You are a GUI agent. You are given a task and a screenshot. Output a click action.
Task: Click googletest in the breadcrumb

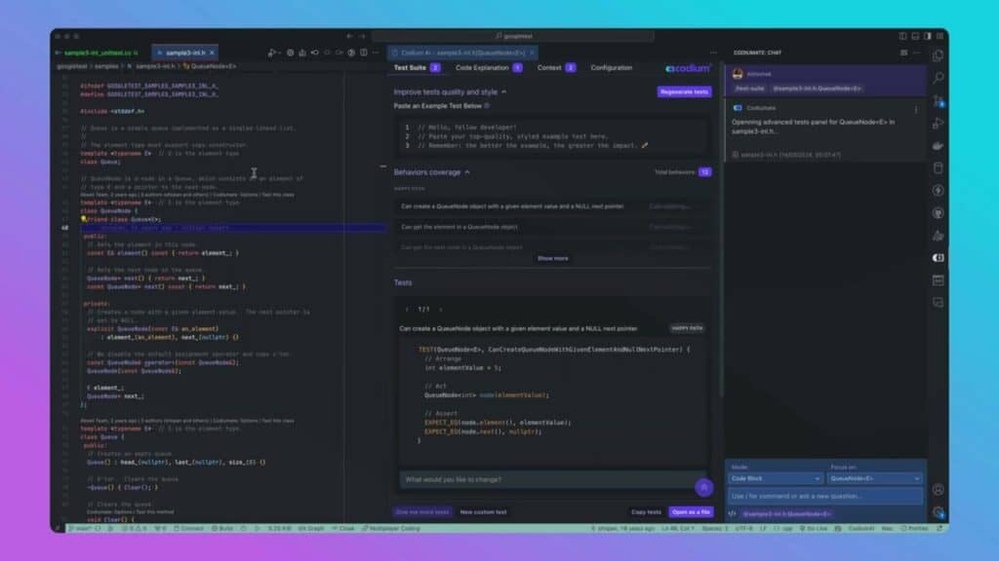tap(71, 66)
